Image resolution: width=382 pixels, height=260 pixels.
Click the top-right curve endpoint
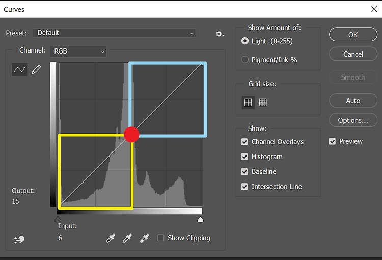click(202, 64)
